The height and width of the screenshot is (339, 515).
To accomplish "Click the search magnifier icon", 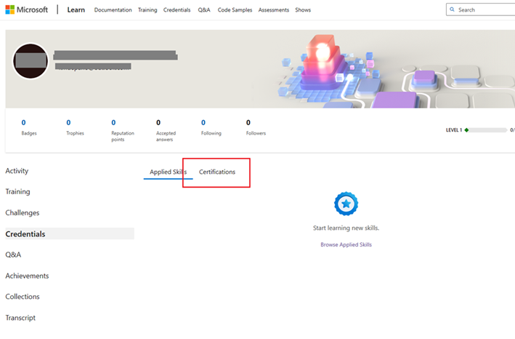I will (453, 10).
